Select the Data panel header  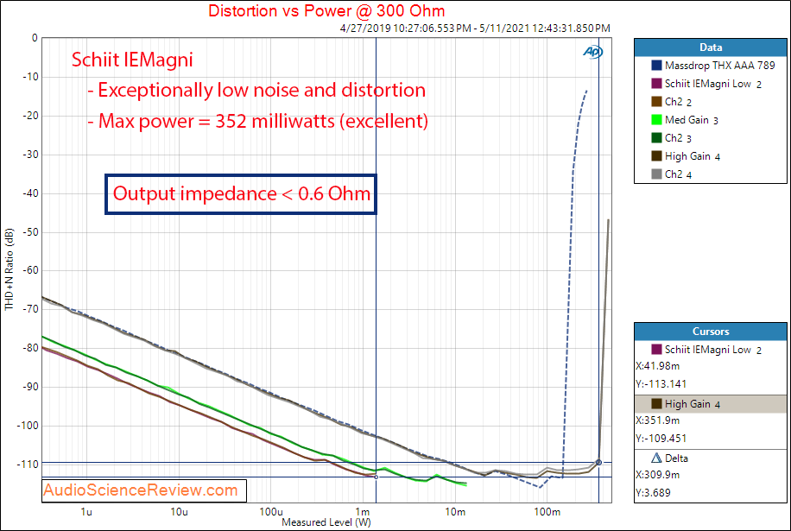point(711,47)
